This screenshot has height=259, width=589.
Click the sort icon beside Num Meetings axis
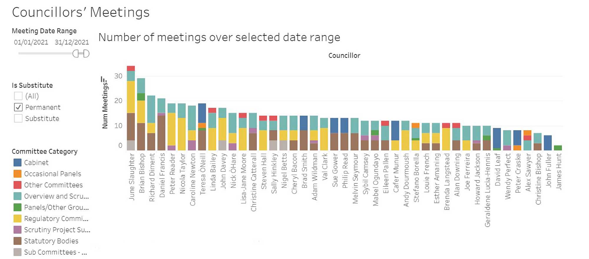(103, 79)
